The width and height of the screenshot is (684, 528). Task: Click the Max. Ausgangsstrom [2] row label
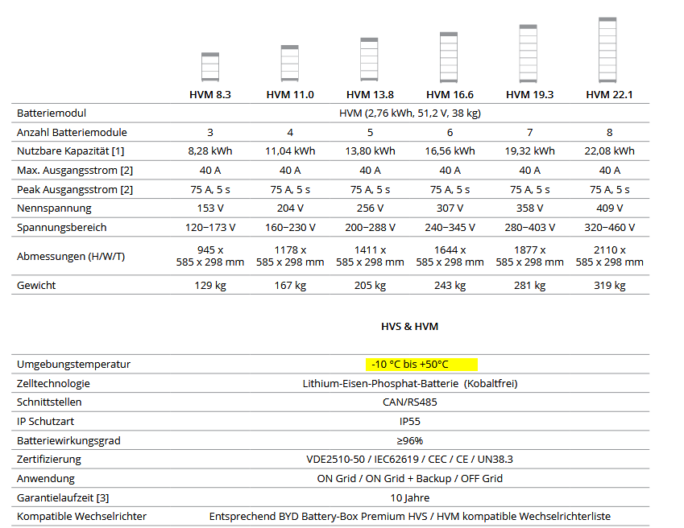click(75, 171)
